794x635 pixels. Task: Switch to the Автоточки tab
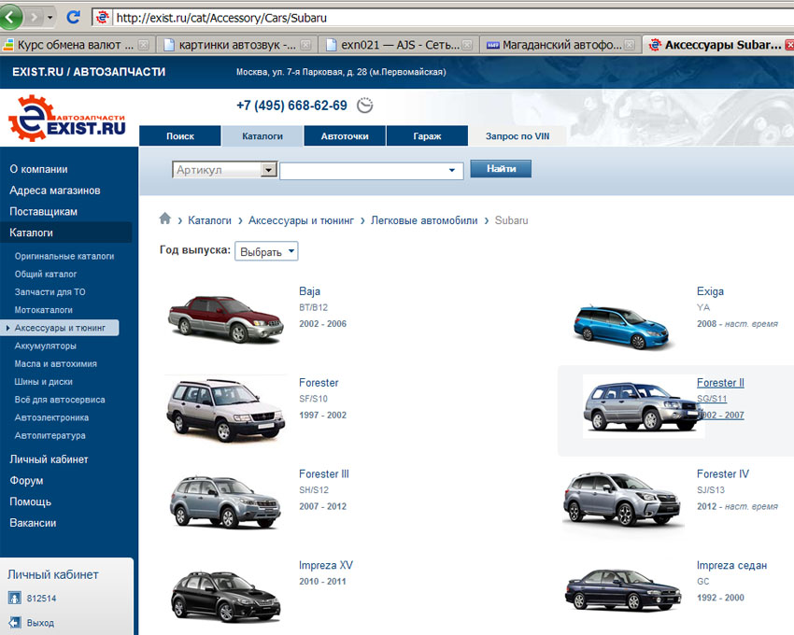click(x=345, y=136)
